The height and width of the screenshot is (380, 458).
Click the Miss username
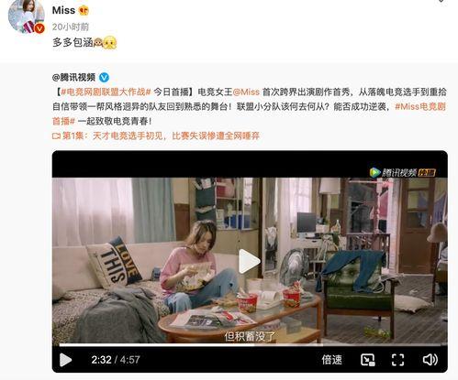pyautogui.click(x=63, y=10)
